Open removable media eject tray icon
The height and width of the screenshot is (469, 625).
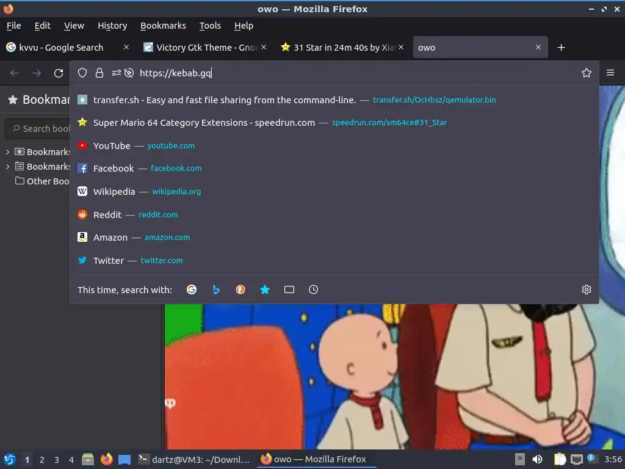(x=520, y=459)
